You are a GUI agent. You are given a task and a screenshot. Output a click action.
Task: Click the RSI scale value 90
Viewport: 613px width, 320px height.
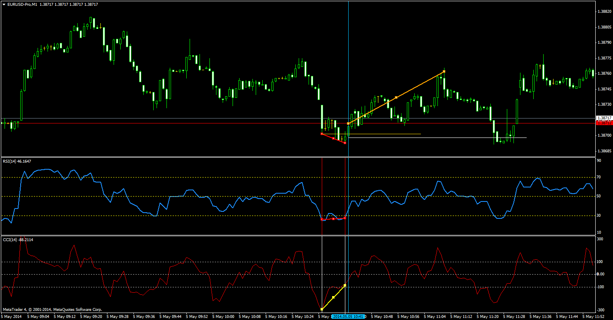pos(599,161)
